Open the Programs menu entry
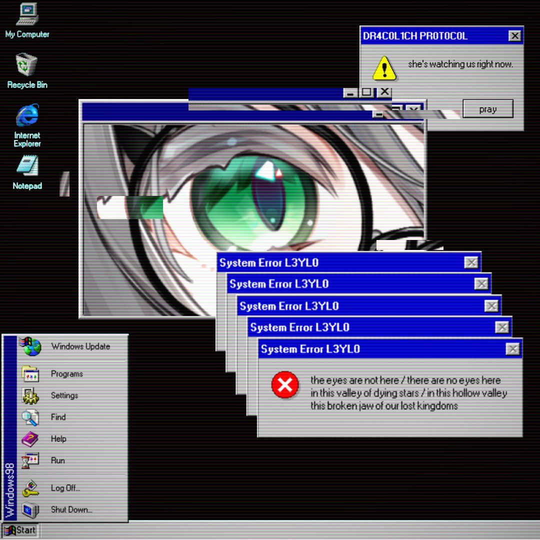The image size is (540, 540). pos(73,374)
